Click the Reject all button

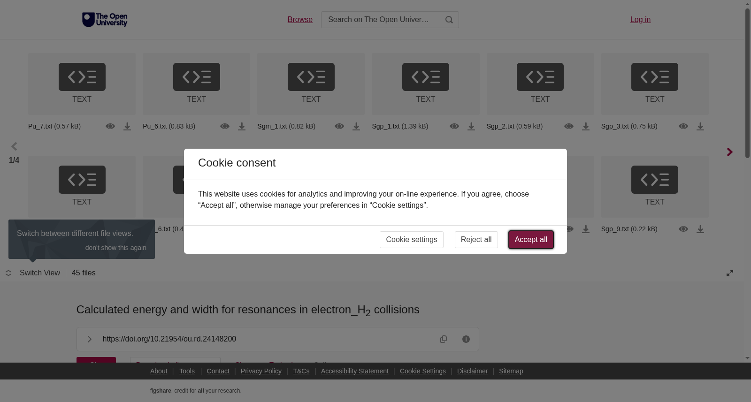[x=476, y=240]
